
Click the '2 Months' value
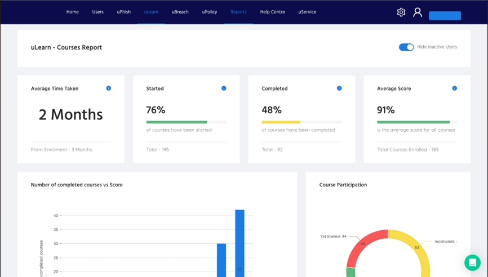point(70,114)
